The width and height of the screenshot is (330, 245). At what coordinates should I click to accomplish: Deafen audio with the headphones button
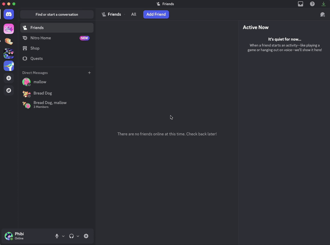coord(71,236)
